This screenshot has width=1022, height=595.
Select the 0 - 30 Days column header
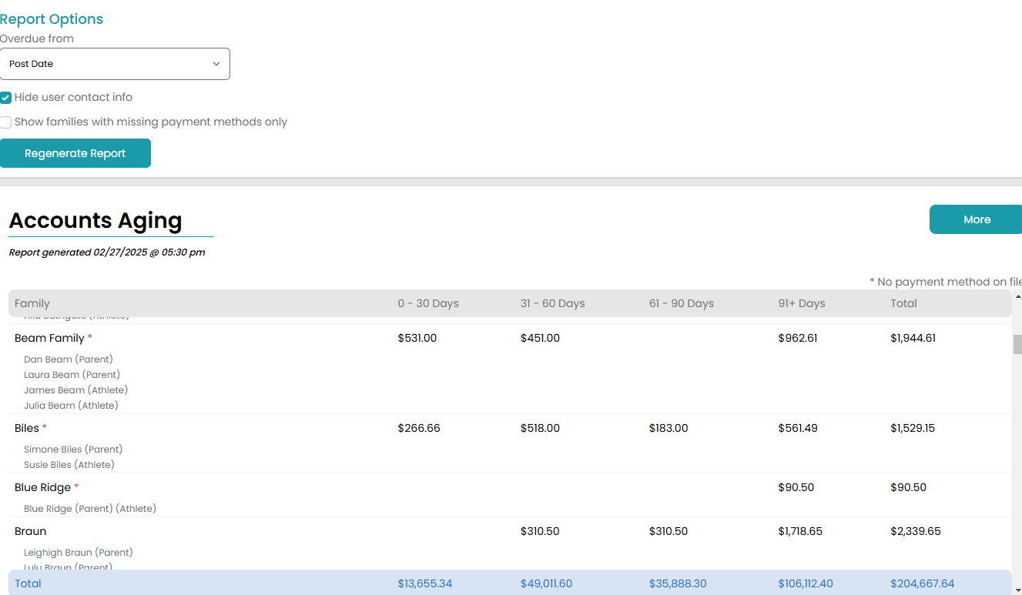pyautogui.click(x=428, y=303)
